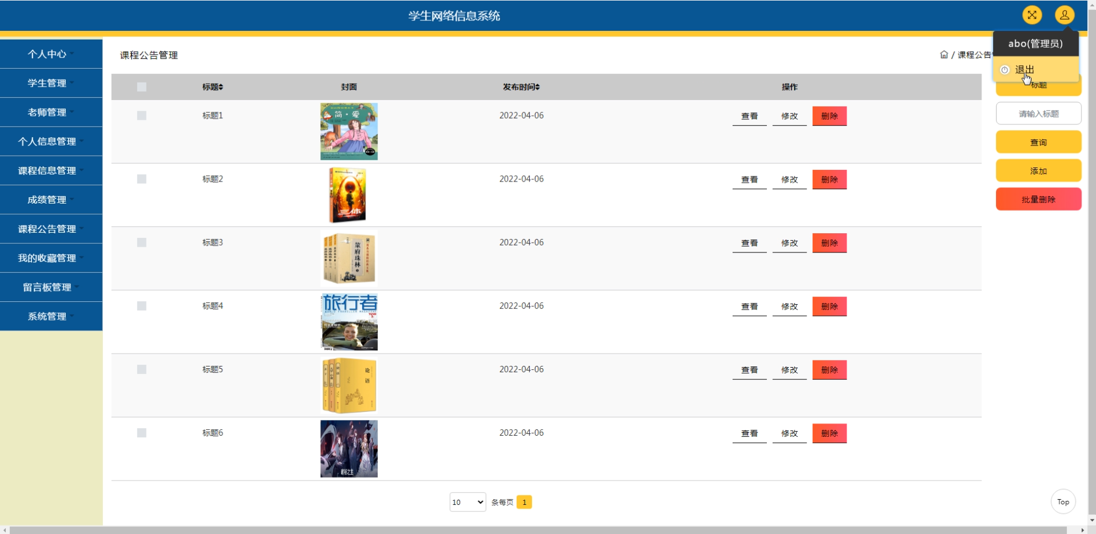The width and height of the screenshot is (1096, 534).
Task: Click the vertical scrollbar down arrow
Action: [1091, 521]
